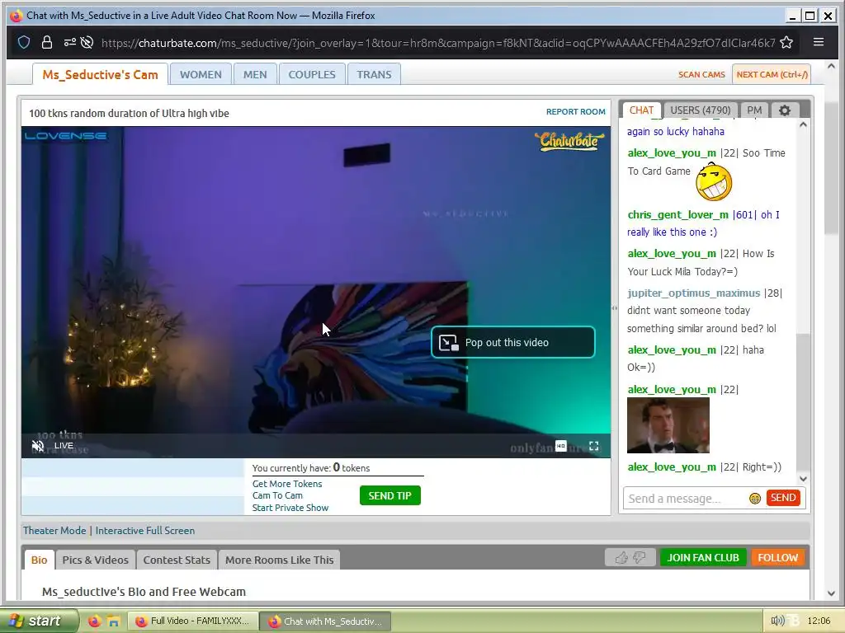Switch to the COUPLES tab
Image resolution: width=845 pixels, height=633 pixels.
pos(311,74)
